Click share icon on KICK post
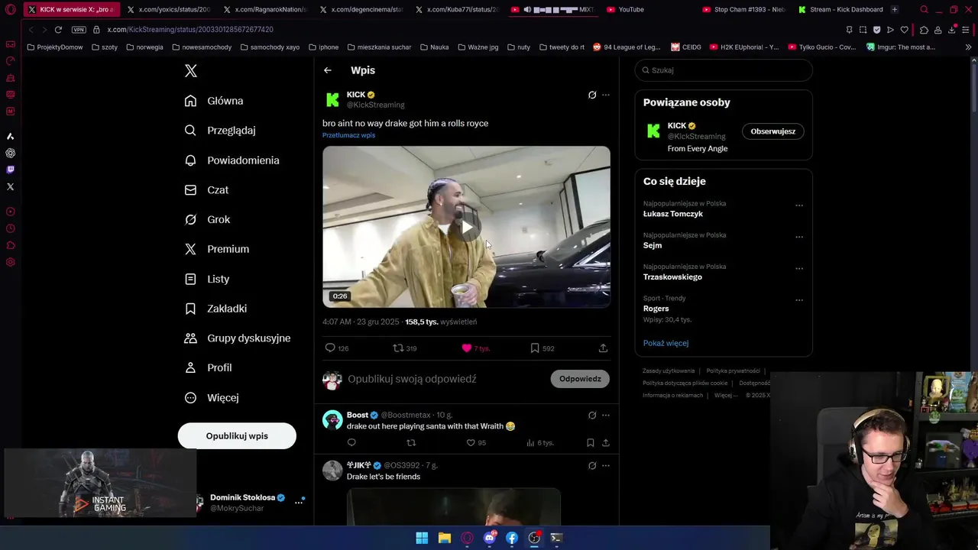This screenshot has width=978, height=550. 603,348
